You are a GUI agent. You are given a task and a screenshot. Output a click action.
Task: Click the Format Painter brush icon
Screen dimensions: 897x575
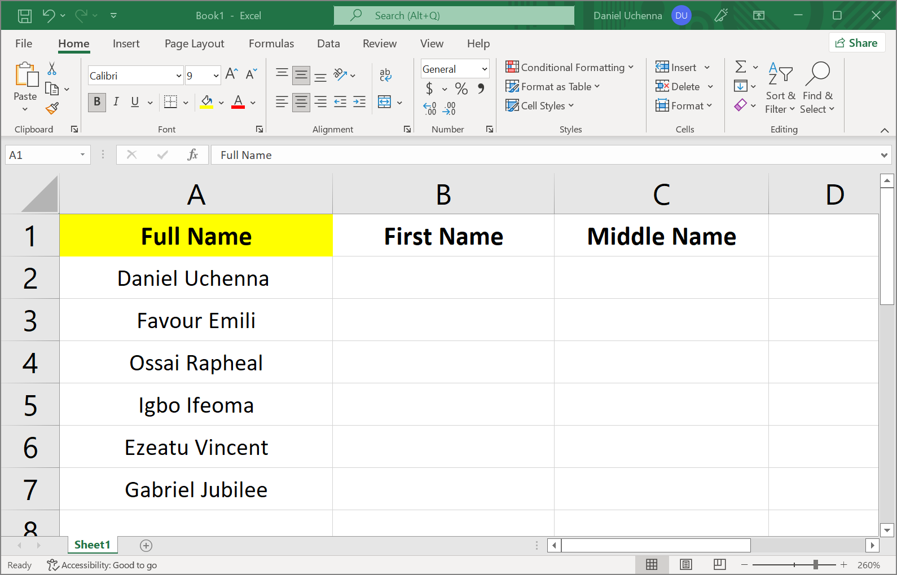pyautogui.click(x=52, y=108)
